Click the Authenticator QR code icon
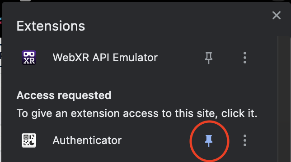 pos(29,140)
